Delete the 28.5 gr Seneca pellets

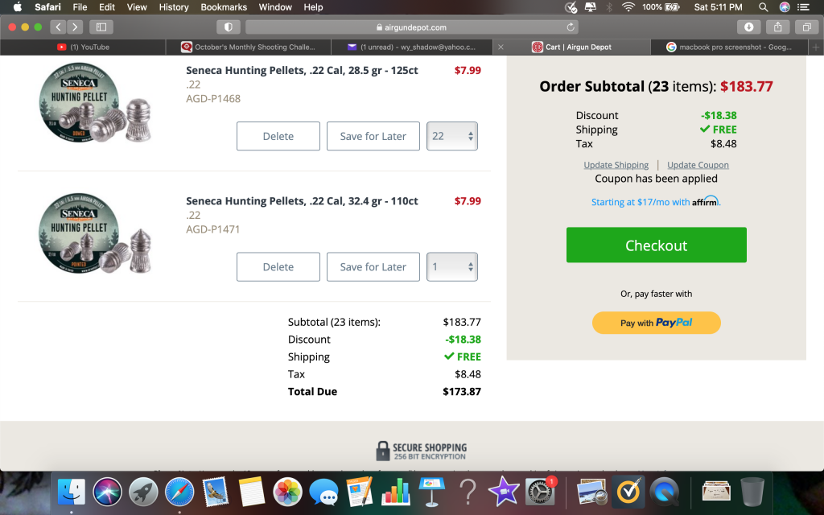(x=278, y=136)
